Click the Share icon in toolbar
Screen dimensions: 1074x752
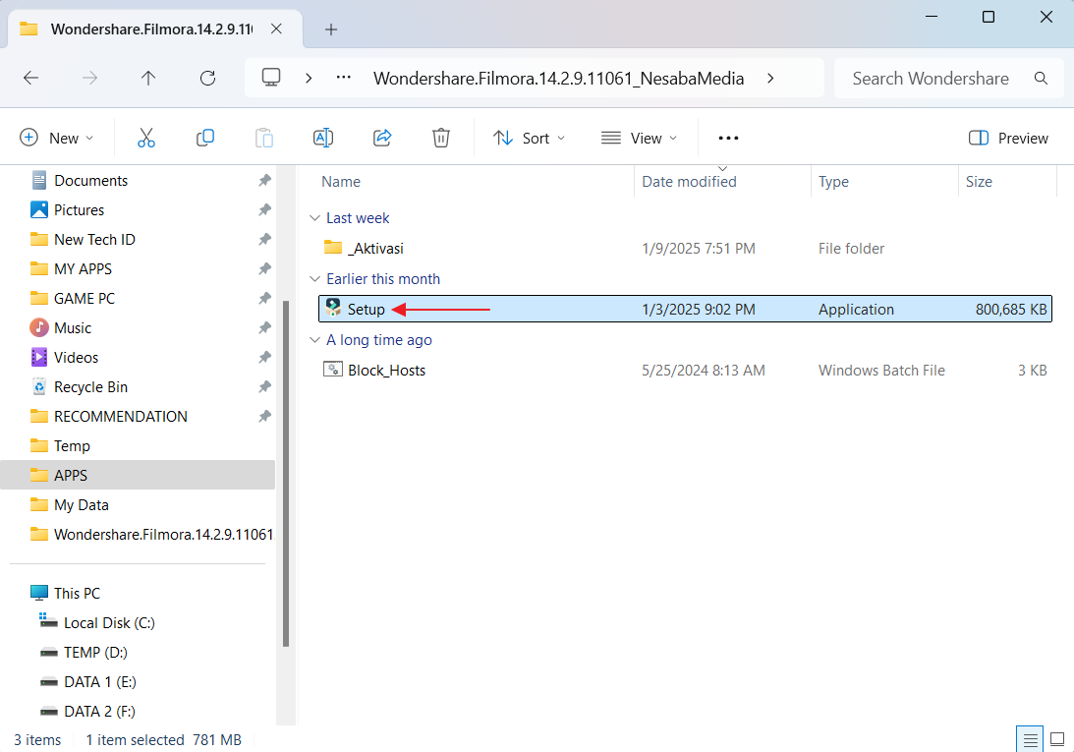click(383, 139)
